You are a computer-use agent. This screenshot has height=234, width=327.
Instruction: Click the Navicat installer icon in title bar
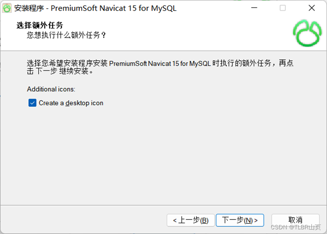(x=7, y=8)
